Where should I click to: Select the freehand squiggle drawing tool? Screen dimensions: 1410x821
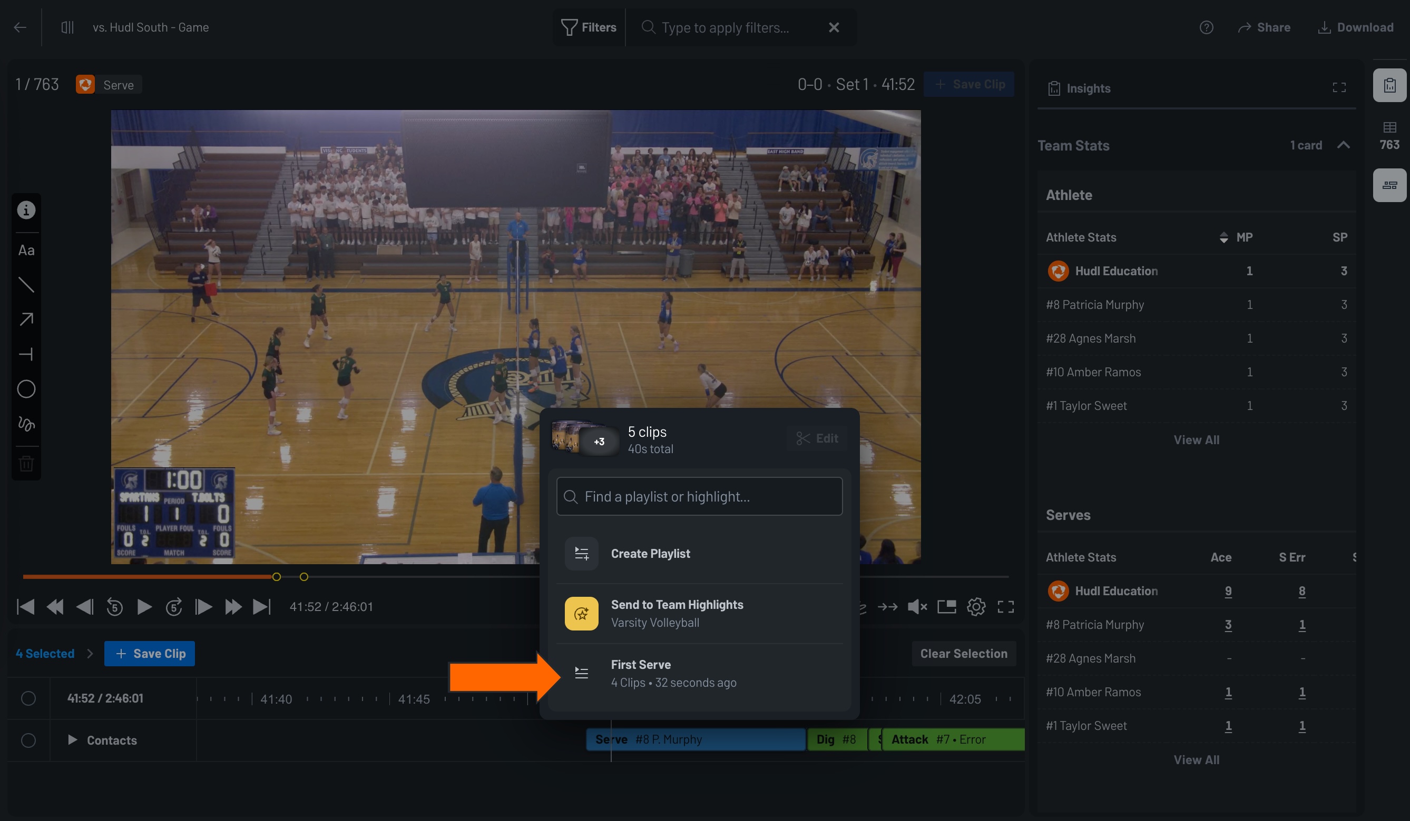pos(26,425)
